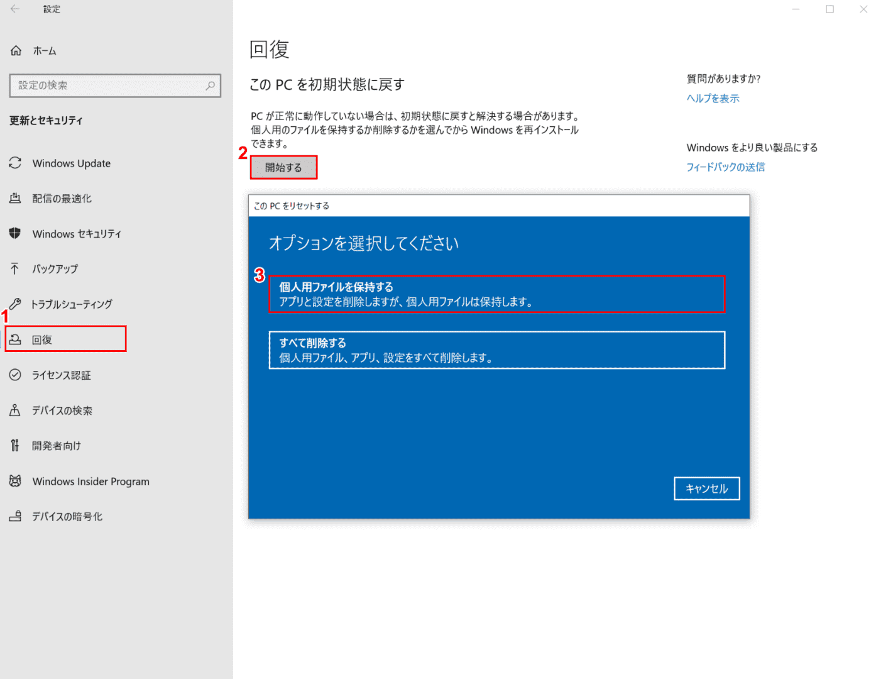Click the Windows をより良い製品にする text

[x=752, y=147]
